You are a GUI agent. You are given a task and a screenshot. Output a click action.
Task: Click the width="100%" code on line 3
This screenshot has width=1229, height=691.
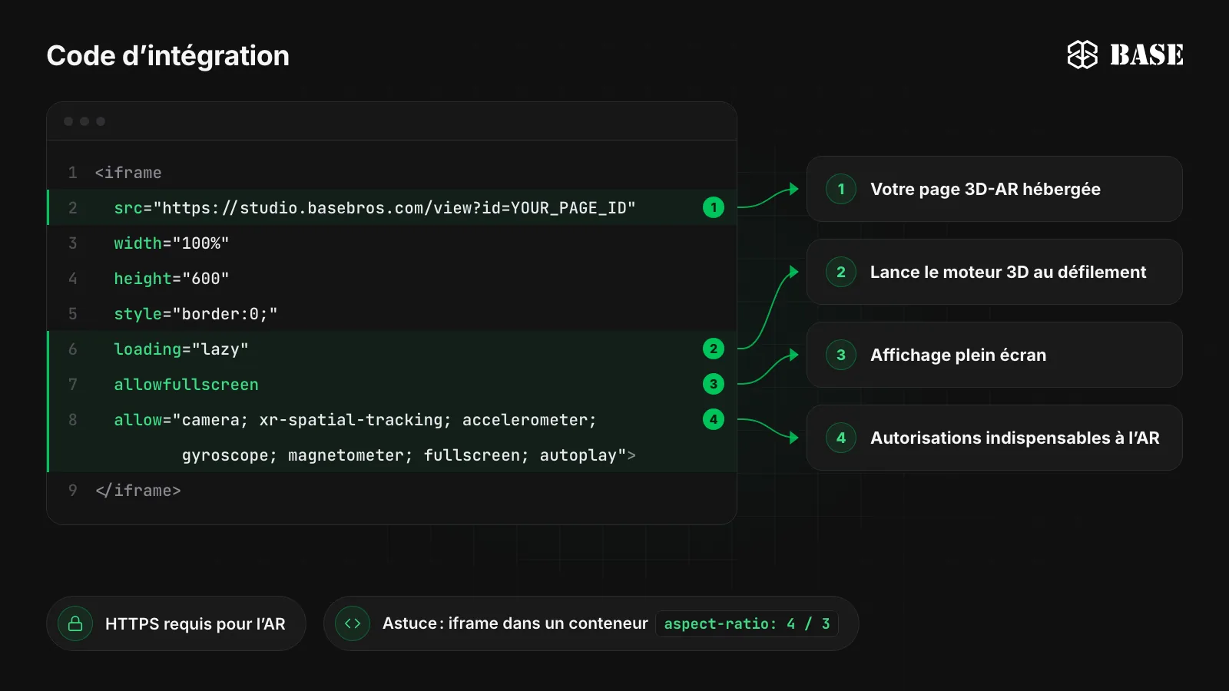point(171,243)
